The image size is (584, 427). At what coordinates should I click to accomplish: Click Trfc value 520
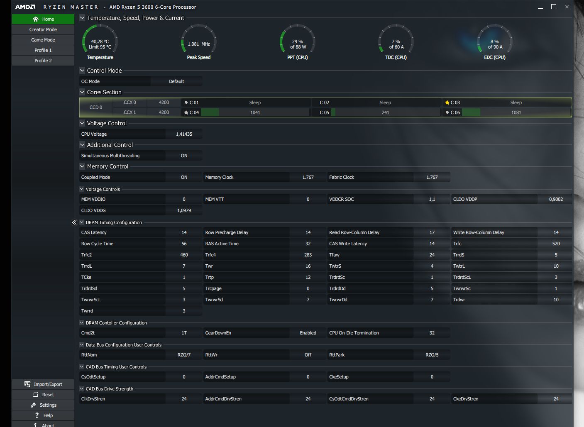(556, 244)
